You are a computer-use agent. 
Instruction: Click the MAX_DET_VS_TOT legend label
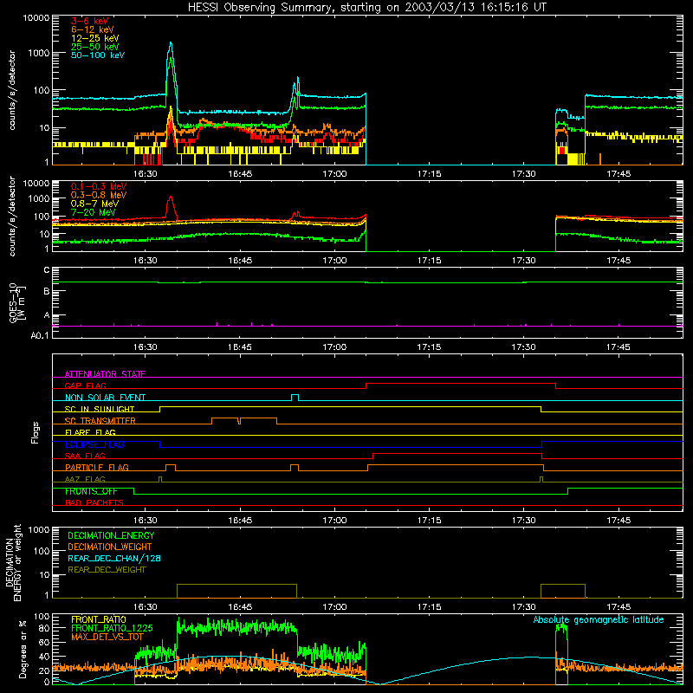tap(107, 637)
